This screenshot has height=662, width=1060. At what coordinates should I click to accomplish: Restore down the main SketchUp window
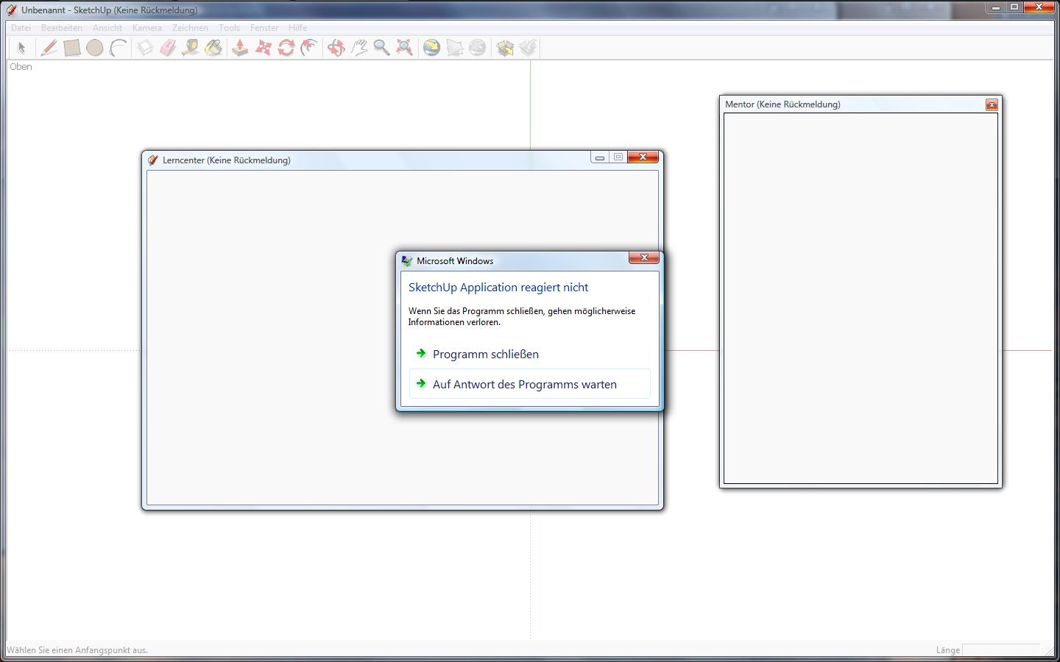click(1014, 7)
